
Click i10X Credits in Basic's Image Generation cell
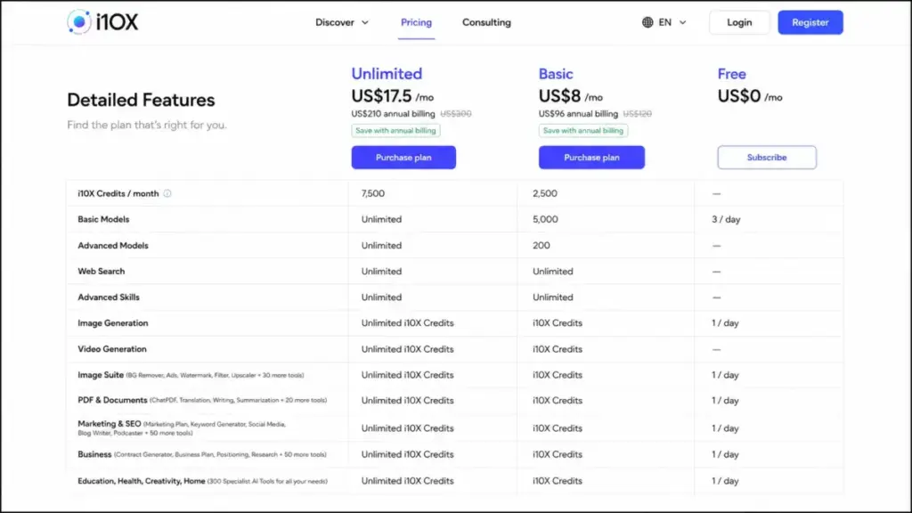[558, 322]
